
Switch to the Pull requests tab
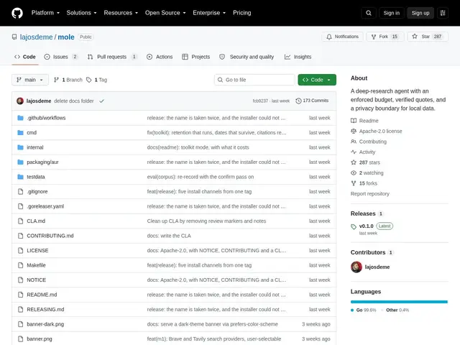(x=112, y=57)
